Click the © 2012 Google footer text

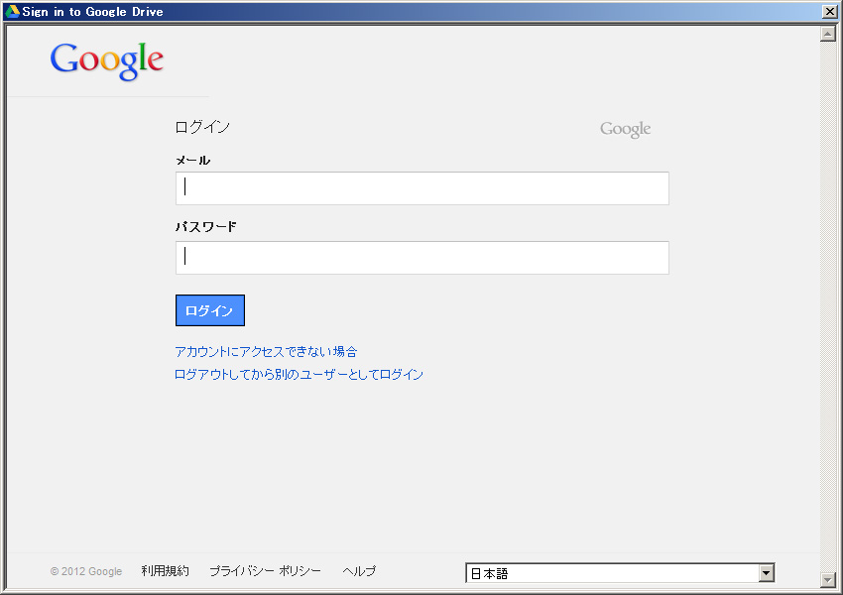86,571
